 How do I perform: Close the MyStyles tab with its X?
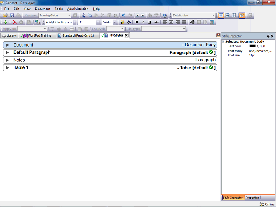tap(126, 35)
